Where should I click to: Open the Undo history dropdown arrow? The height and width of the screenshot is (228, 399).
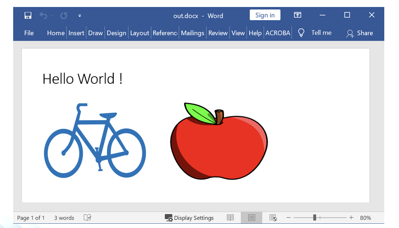[x=52, y=16]
